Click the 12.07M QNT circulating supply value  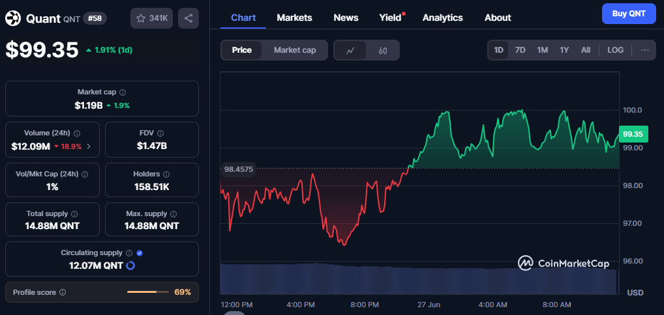pyautogui.click(x=96, y=266)
